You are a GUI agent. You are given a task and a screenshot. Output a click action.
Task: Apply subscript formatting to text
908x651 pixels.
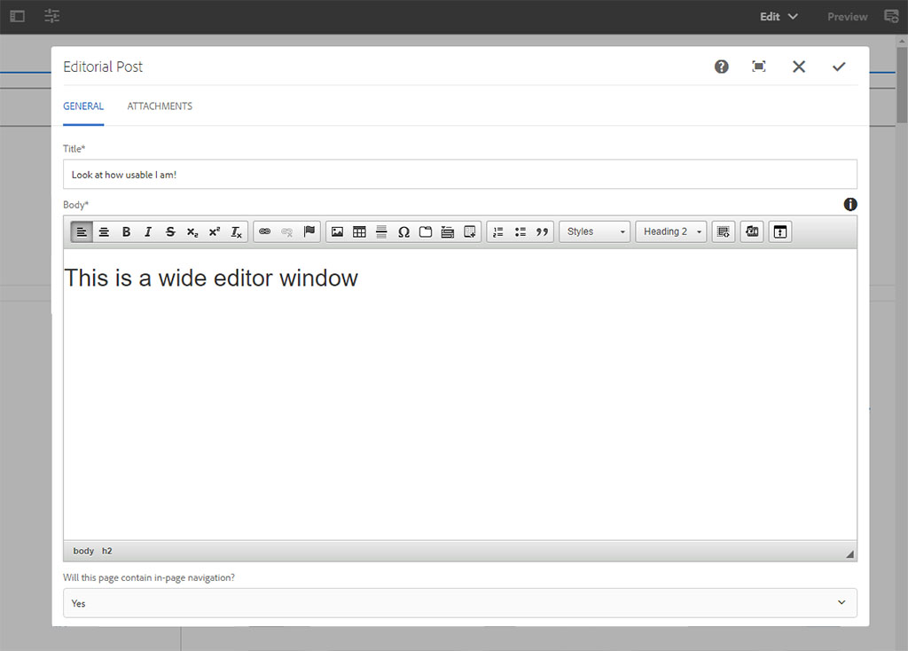(192, 231)
